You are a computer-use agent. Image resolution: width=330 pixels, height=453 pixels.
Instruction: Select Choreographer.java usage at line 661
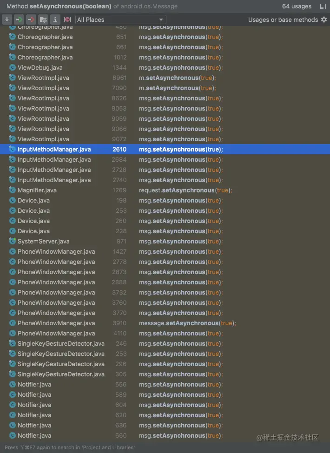[165, 47]
